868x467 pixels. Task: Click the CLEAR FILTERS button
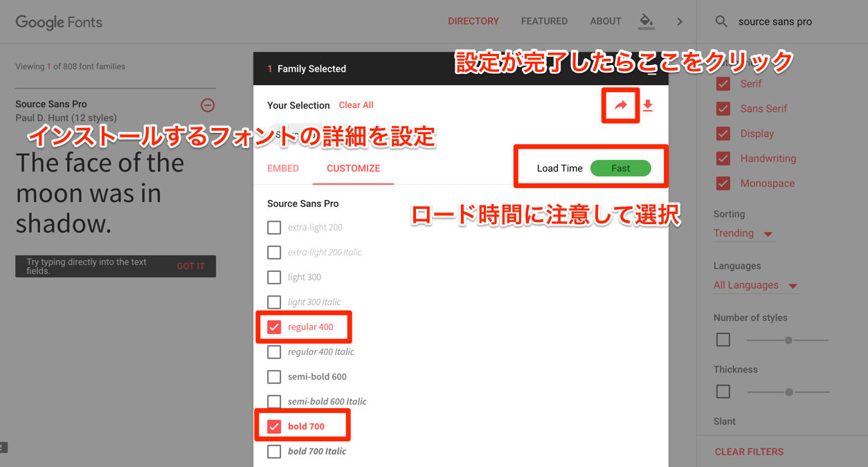(x=749, y=451)
